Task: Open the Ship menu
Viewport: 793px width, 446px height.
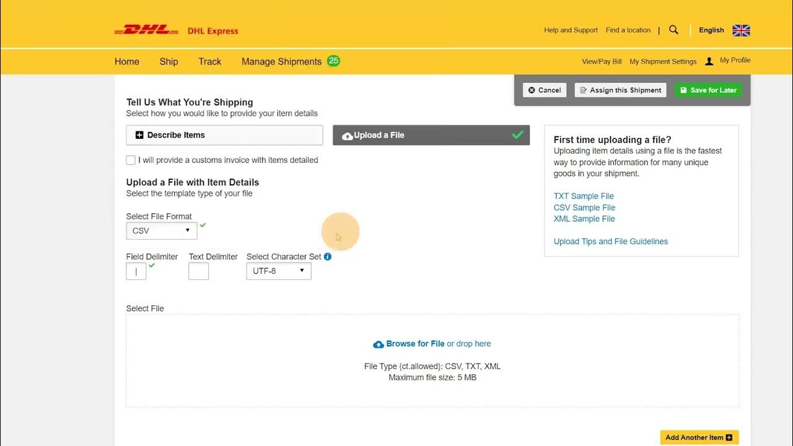Action: pos(169,61)
